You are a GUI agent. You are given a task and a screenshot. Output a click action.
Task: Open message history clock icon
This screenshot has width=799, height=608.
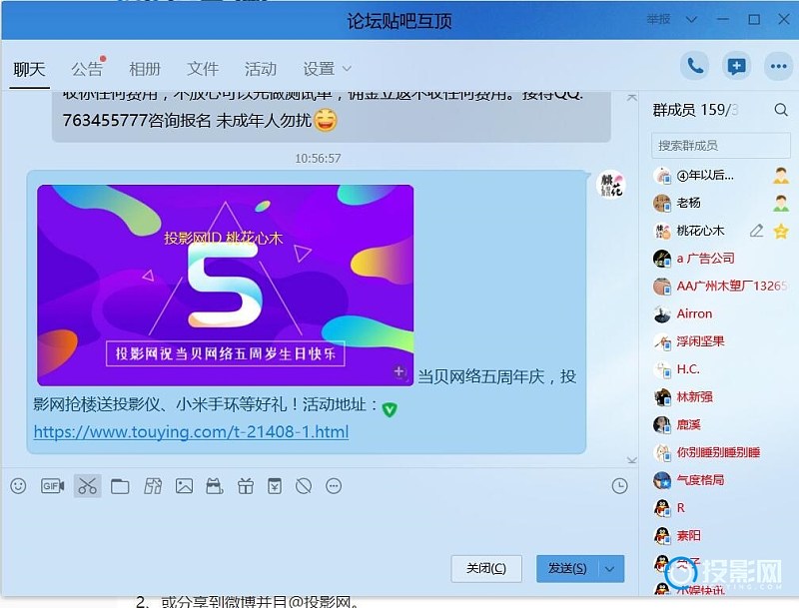[x=619, y=486]
